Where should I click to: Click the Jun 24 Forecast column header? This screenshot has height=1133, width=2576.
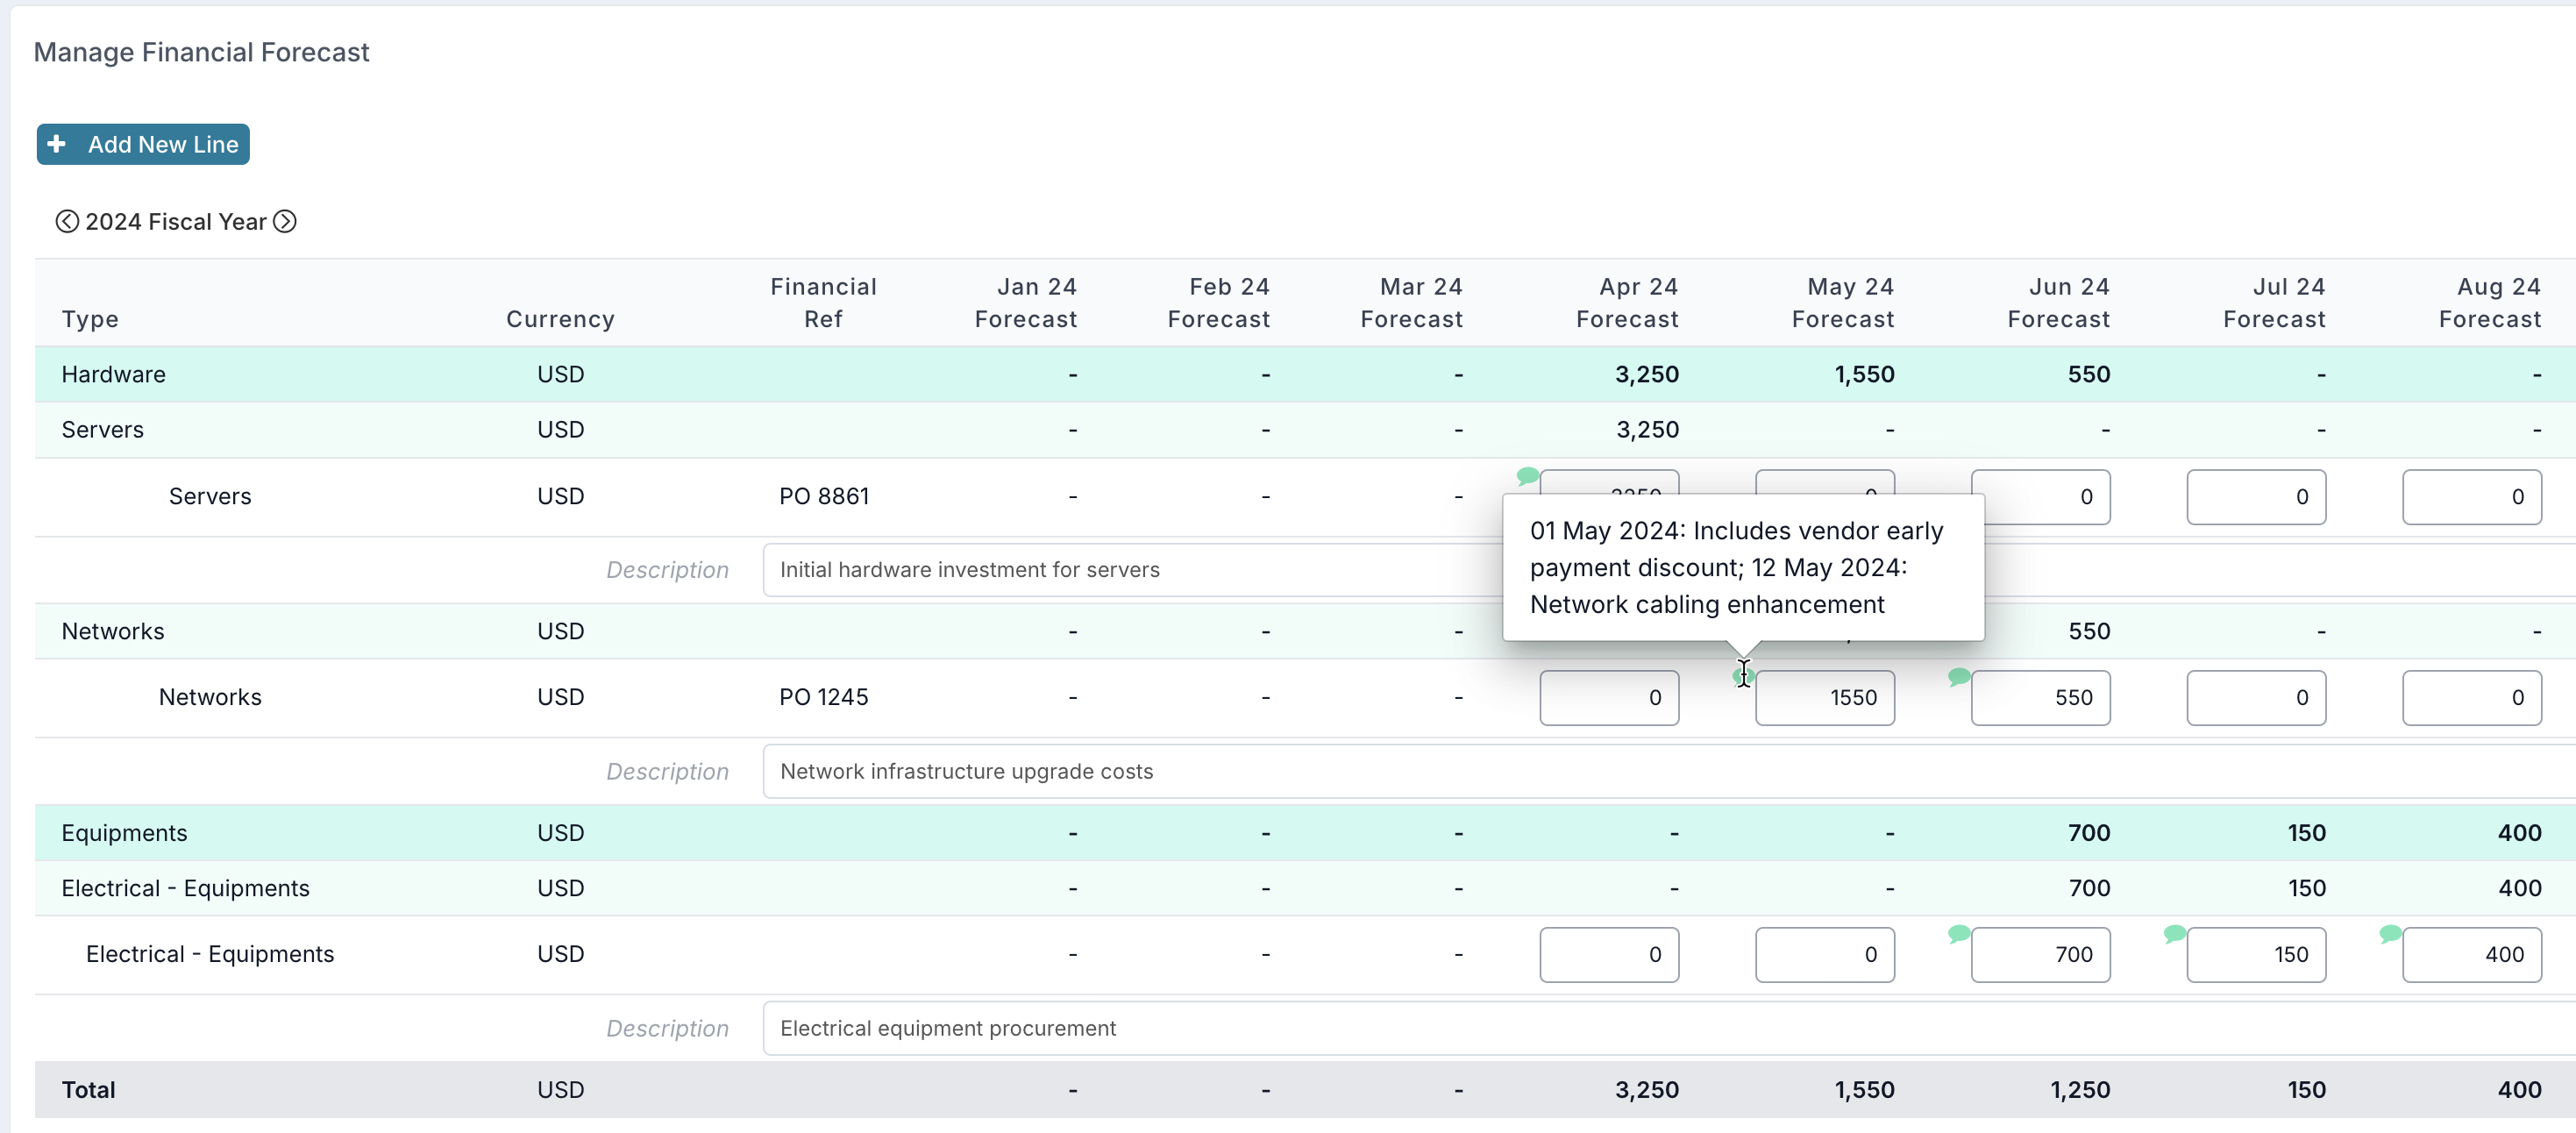pyautogui.click(x=2059, y=303)
